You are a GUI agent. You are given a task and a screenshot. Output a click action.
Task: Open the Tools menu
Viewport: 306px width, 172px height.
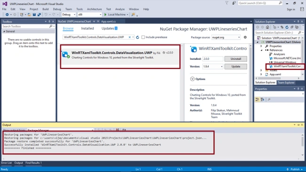pyautogui.click(x=80, y=9)
